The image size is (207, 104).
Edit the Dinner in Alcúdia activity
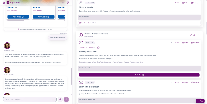(177, 3)
